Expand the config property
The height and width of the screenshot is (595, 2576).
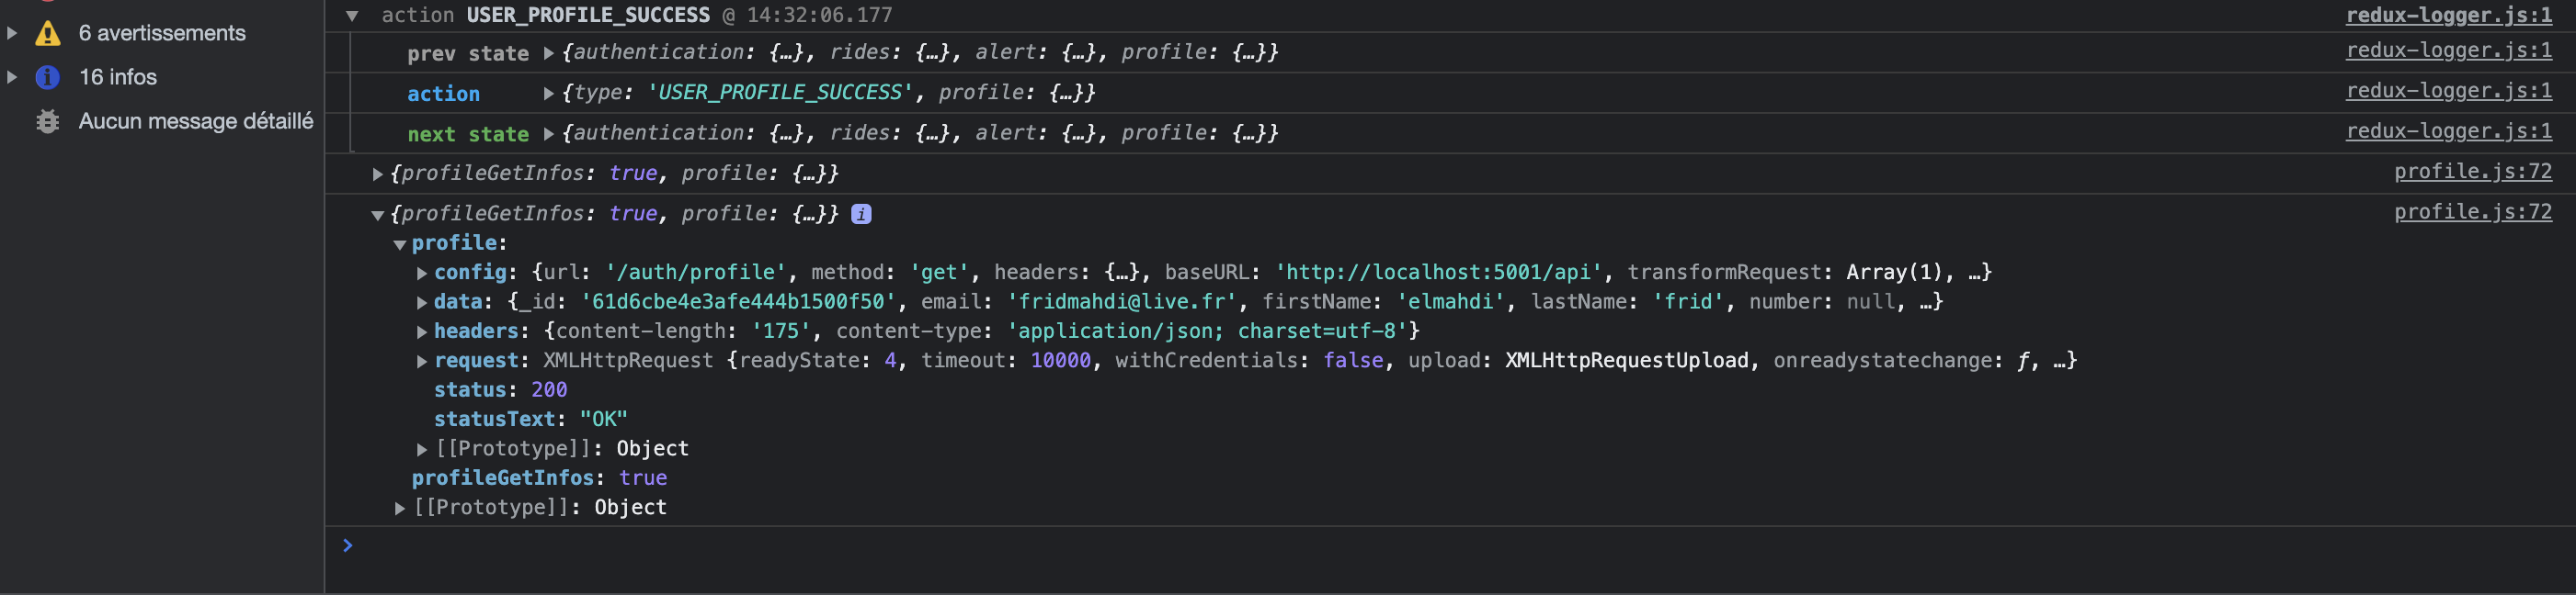(422, 274)
